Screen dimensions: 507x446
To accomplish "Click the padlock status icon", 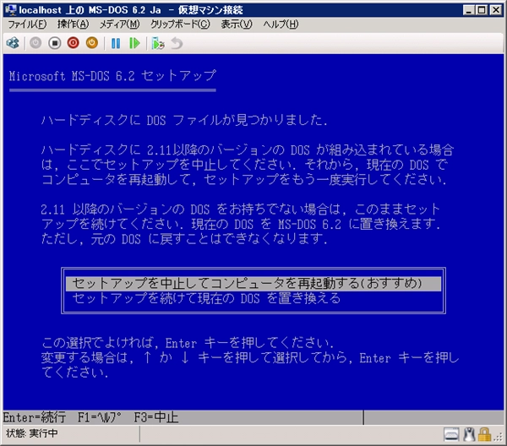I will click(484, 434).
